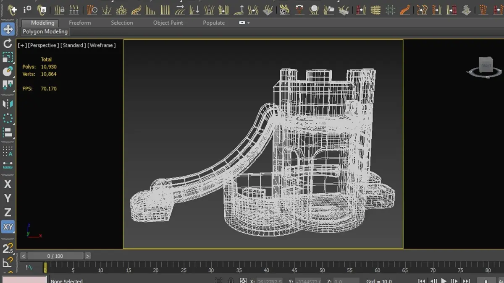Click the first hair-with-plus toolbar icon
The width and height of the screenshot is (504, 283).
[12, 10]
